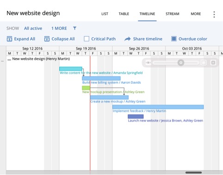Open the MORE views tab
The height and width of the screenshot is (175, 223).
(x=196, y=14)
